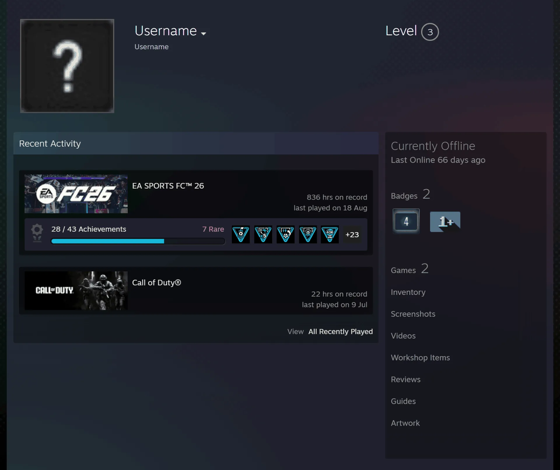
Task: Click the 1+ game collector badge
Action: coord(445,222)
